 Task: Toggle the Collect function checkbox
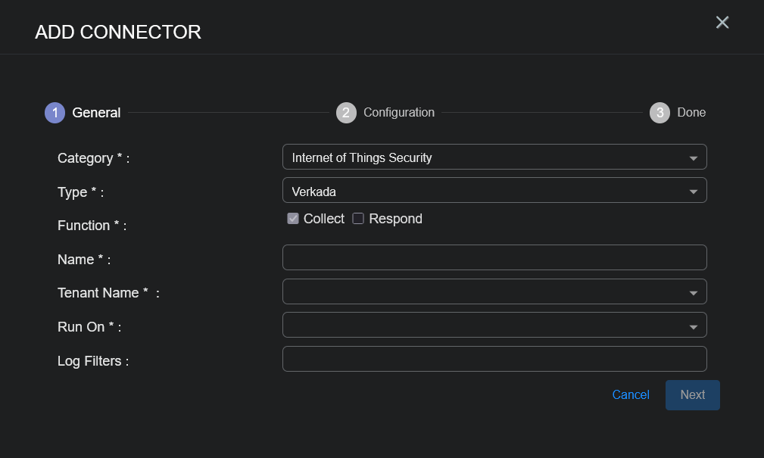[293, 219]
